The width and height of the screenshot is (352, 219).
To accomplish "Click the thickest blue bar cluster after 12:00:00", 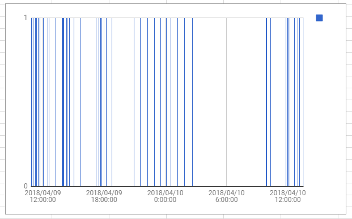I will [63, 102].
